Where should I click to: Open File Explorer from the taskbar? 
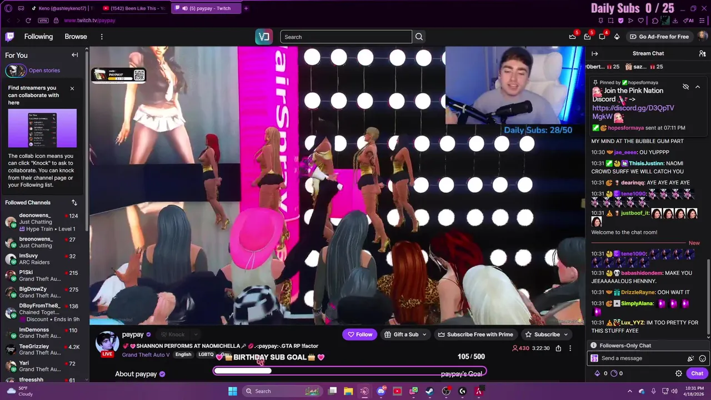coord(348,391)
